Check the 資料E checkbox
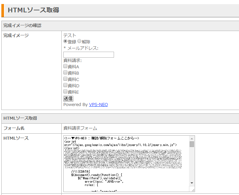Viewport: 239px width, 195px height. (x=65, y=91)
